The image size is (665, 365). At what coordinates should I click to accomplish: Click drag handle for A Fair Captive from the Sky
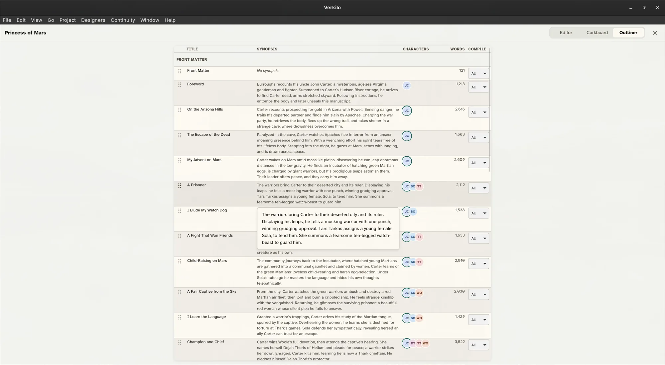coord(180,292)
